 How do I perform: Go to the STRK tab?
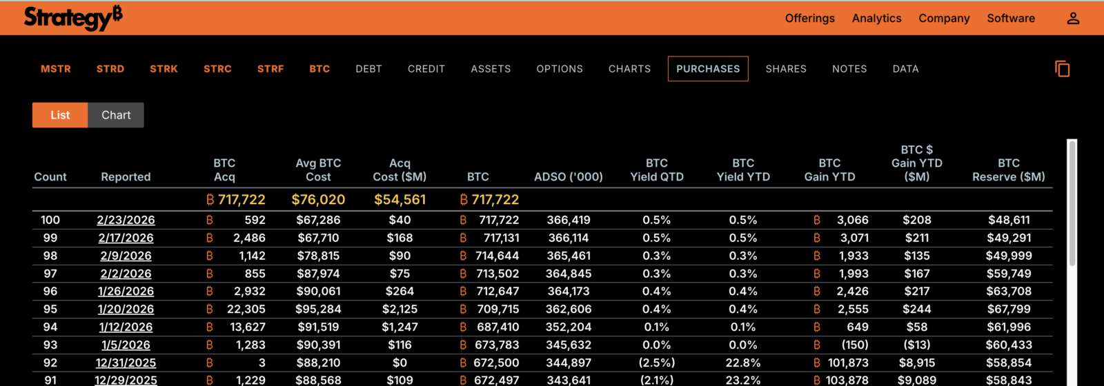coord(164,69)
